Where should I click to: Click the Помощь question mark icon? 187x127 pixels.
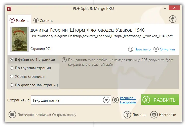127,115
